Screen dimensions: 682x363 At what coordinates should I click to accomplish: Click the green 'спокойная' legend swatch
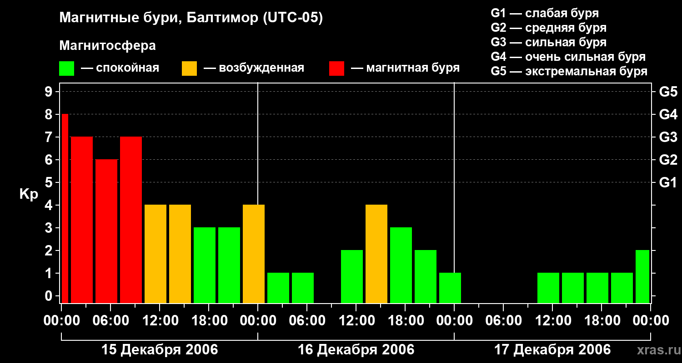(66, 69)
